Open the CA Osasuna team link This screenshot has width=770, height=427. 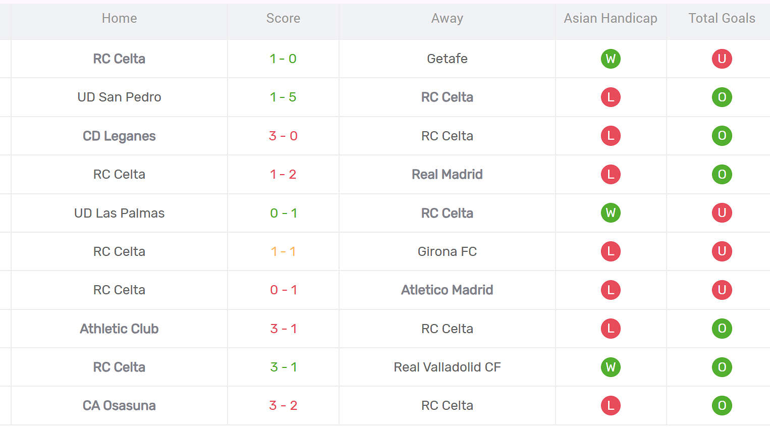[119, 406]
